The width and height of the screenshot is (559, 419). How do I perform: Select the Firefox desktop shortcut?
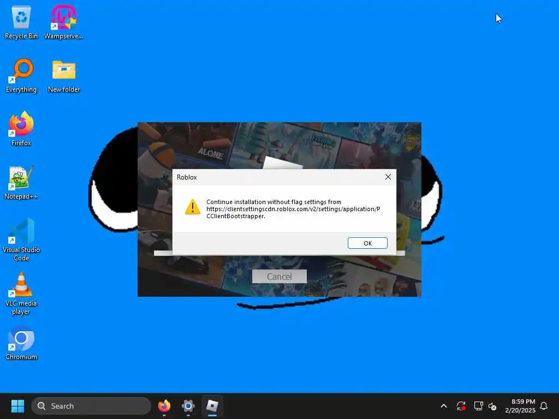[x=21, y=129]
